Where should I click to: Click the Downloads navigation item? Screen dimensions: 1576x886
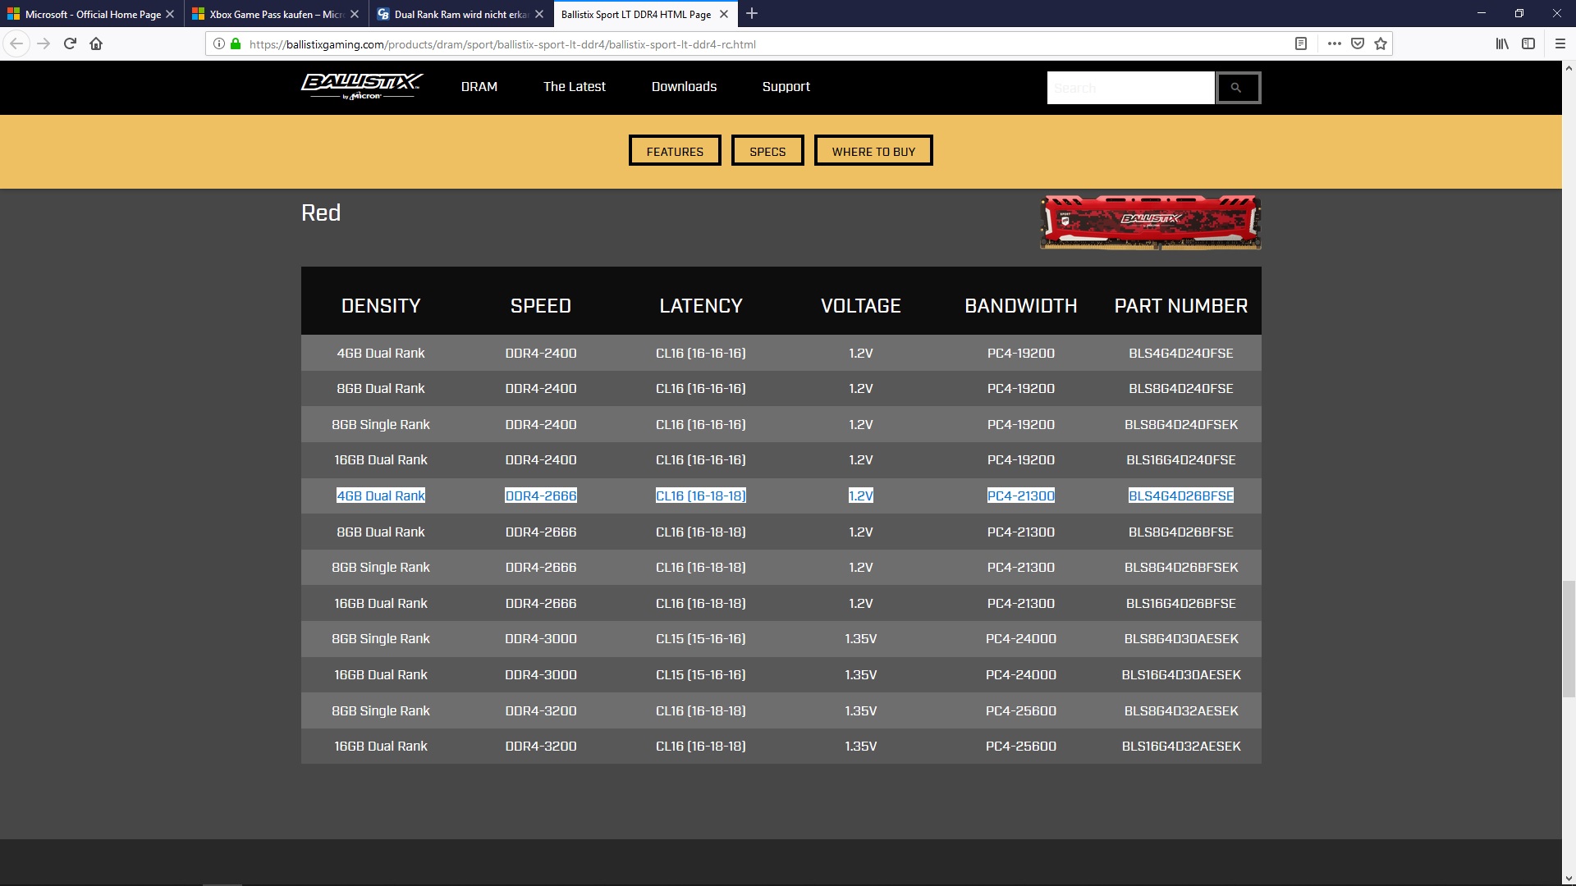click(684, 87)
